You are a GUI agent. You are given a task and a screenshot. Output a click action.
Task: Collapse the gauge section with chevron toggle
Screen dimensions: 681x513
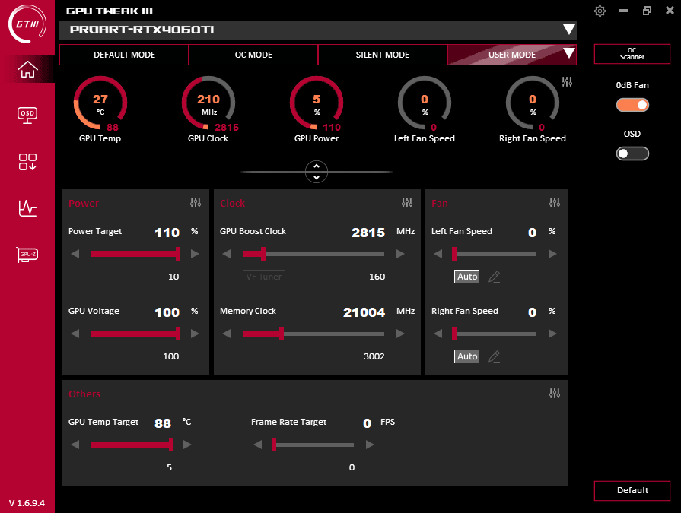pyautogui.click(x=317, y=172)
